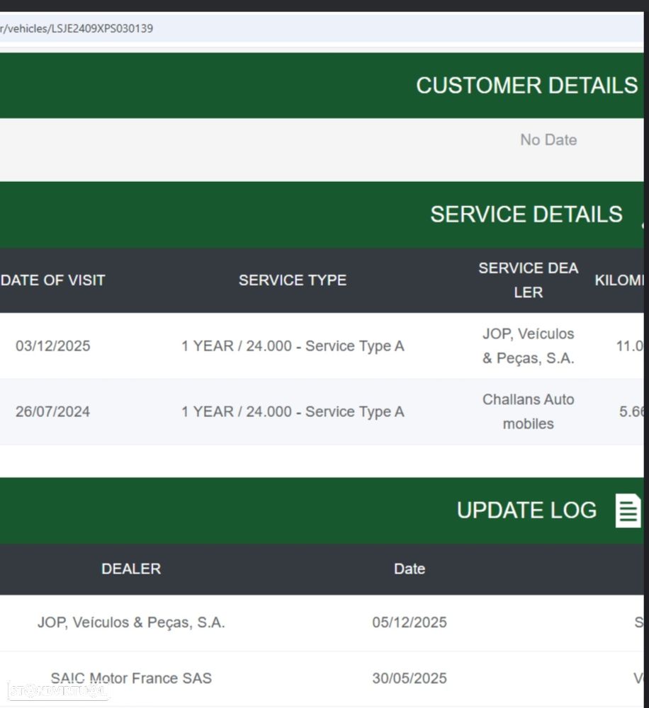Screen dimensions: 649x708
Task: Click the SERVICE DEALER column header
Action: coord(528,280)
